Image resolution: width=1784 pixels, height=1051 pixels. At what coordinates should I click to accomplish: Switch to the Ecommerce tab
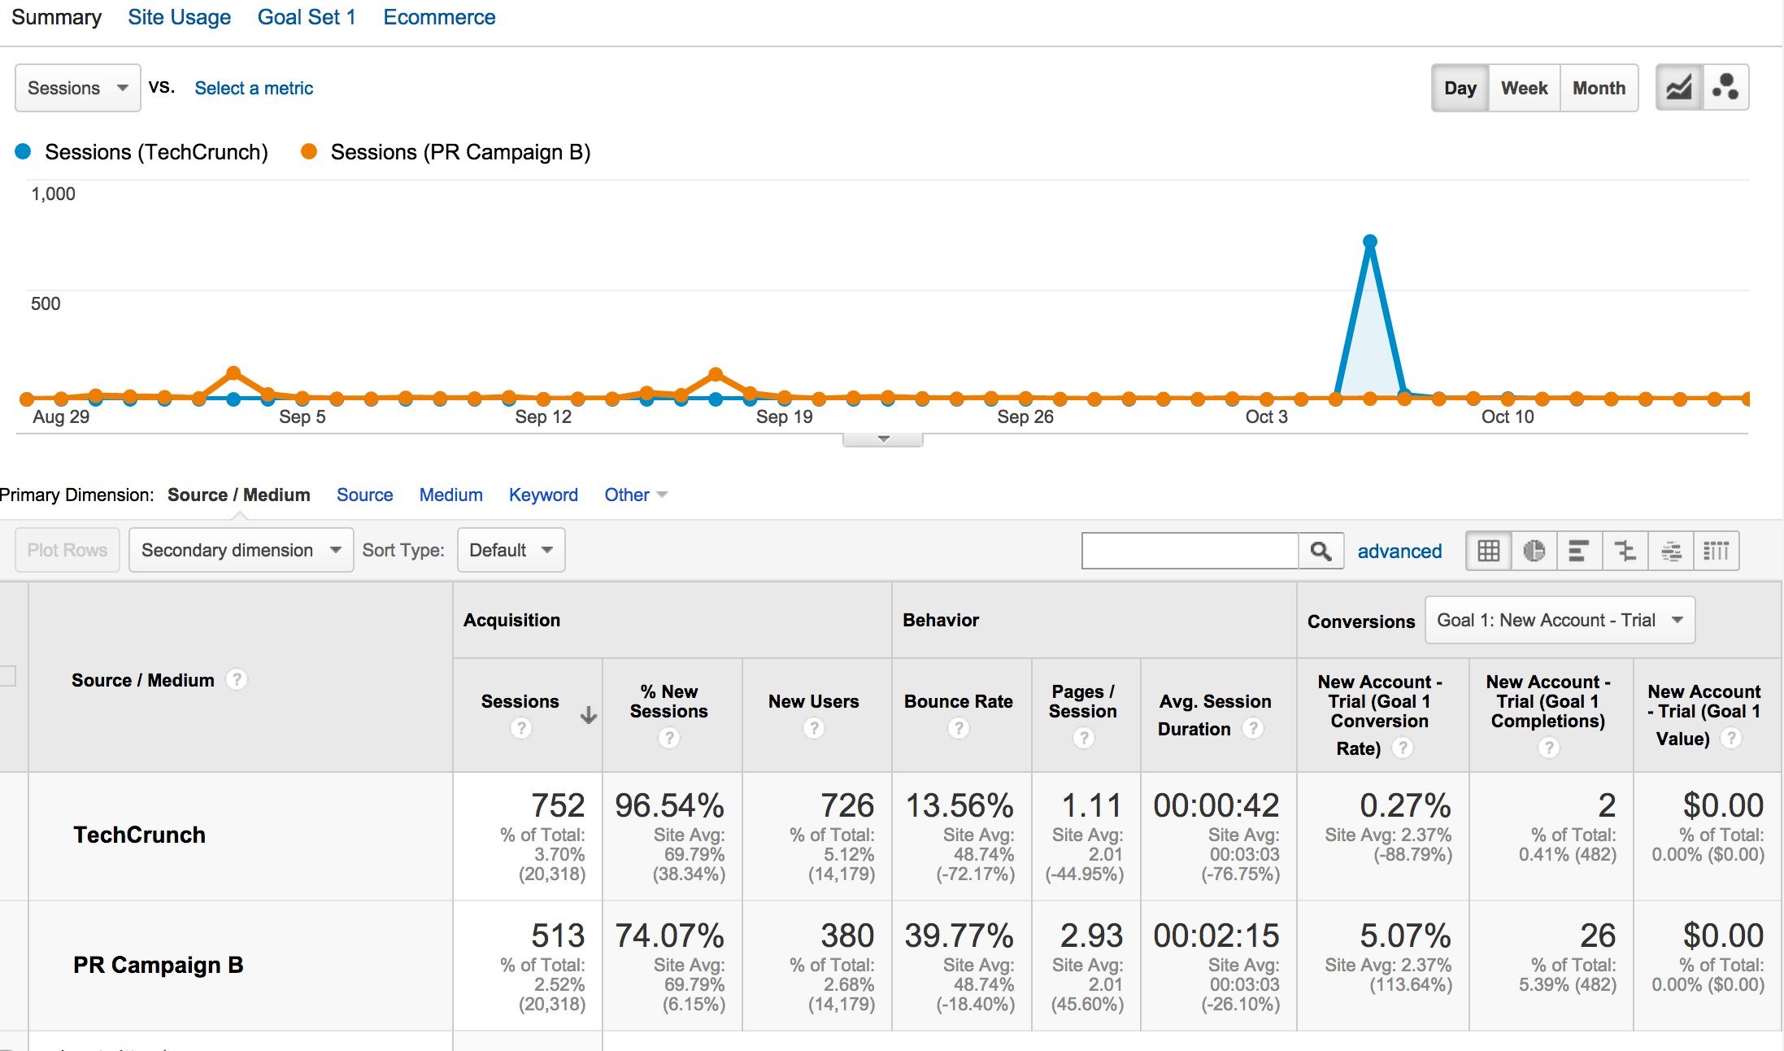click(439, 16)
